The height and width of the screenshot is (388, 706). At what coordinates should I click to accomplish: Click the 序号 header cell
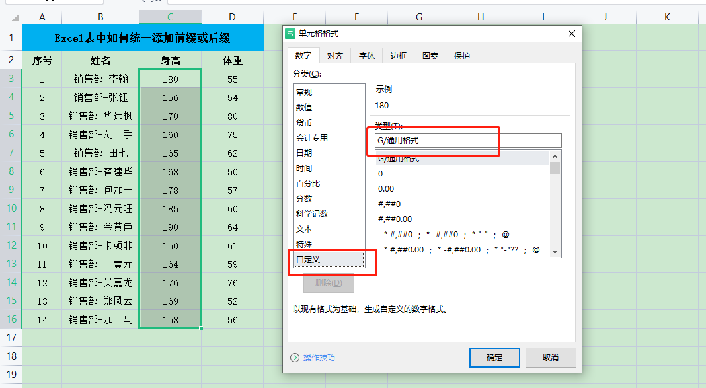[42, 60]
